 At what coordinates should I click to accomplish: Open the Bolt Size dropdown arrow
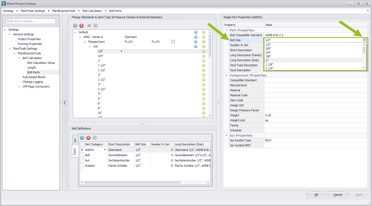point(365,40)
